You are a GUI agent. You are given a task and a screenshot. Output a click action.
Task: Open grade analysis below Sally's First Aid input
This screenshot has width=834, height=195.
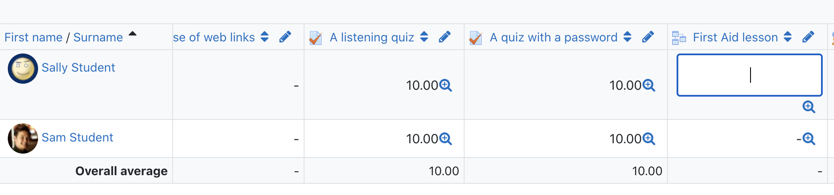(x=809, y=107)
